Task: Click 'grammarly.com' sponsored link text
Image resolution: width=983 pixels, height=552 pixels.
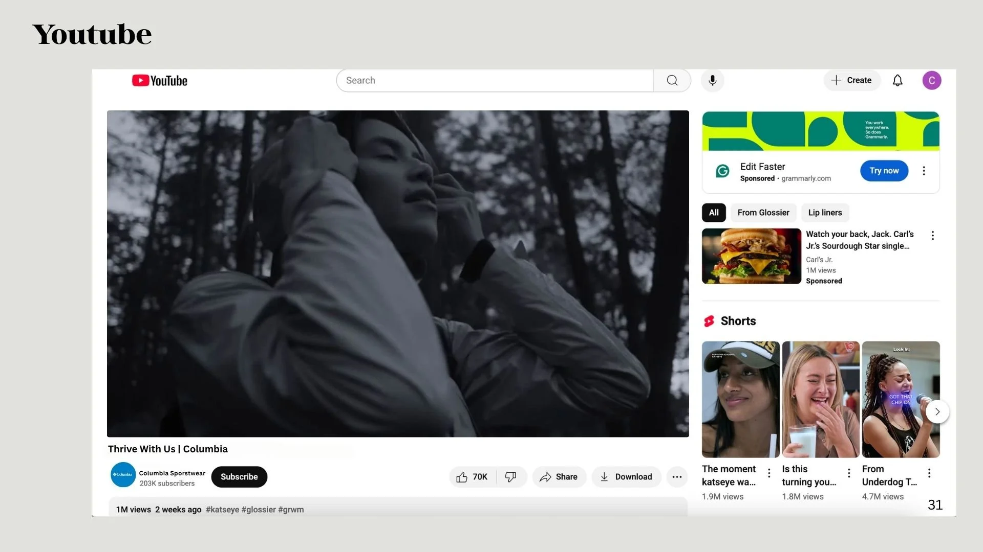Action: coord(806,178)
